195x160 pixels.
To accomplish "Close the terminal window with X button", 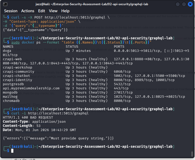I will click(190, 4).
